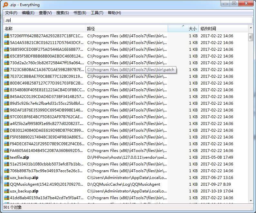Open the 书签(B) menu
Viewport: 256px width, 213px height.
tap(80, 13)
